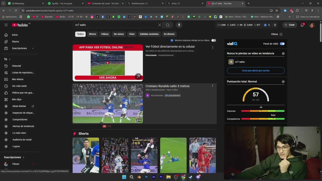Viewport: 322px width, 181px height.
Task: Click the magnifier search button
Action: coord(168,25)
